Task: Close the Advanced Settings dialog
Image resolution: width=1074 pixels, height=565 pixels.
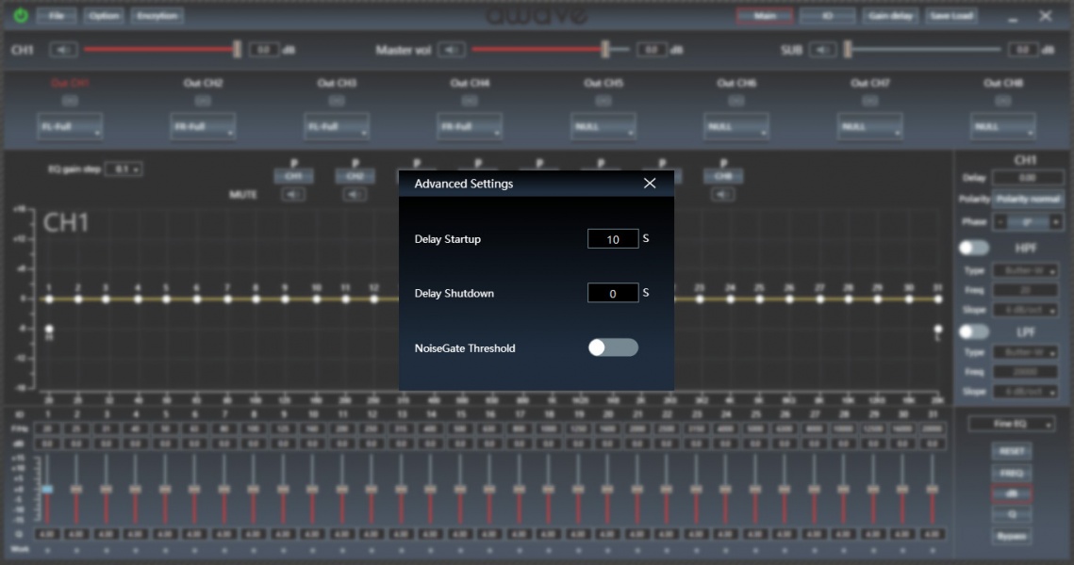Action: click(649, 184)
